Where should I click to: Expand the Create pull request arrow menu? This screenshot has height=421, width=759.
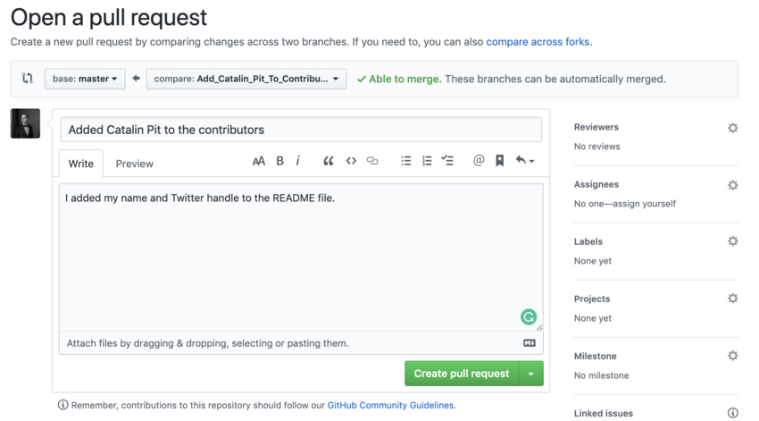click(531, 374)
